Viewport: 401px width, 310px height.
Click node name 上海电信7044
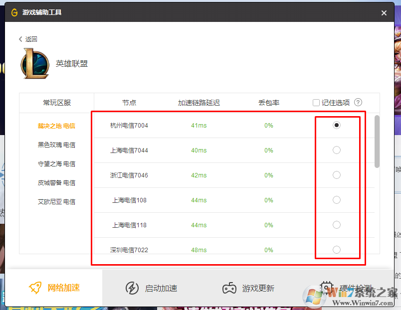(x=129, y=151)
